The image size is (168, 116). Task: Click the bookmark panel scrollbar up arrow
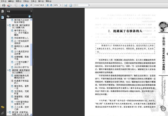point(31,20)
